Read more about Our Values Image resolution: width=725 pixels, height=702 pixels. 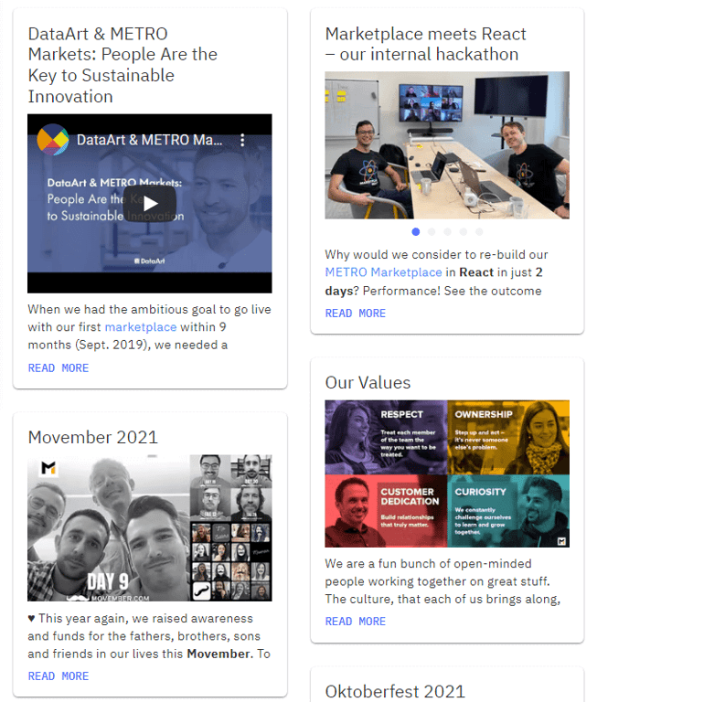[355, 622]
